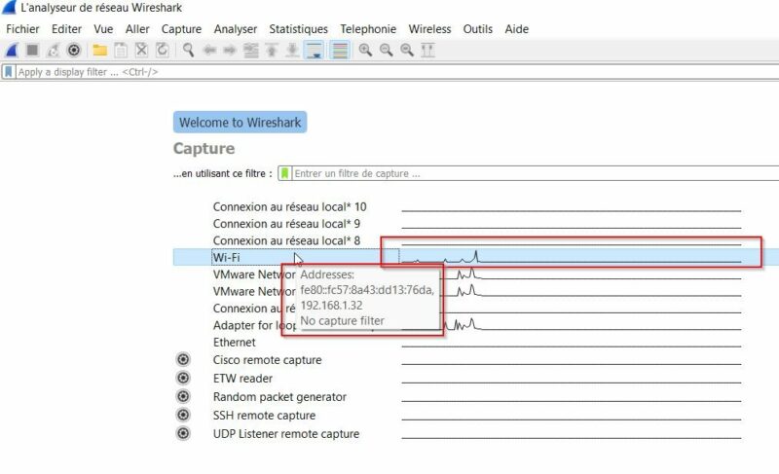Screen dimensions: 779x474
Task: Open the Statistiques menu
Action: [x=299, y=29]
